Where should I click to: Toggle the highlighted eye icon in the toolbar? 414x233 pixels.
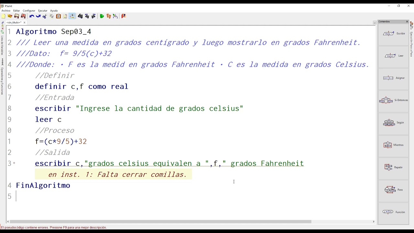coord(72,16)
